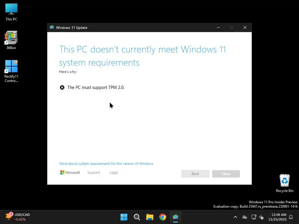Open the Windows Start menu

[124, 217]
